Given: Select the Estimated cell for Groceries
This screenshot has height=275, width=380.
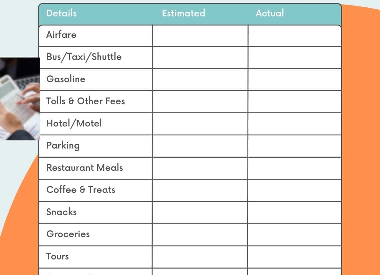Looking at the screenshot, I should coord(200,234).
